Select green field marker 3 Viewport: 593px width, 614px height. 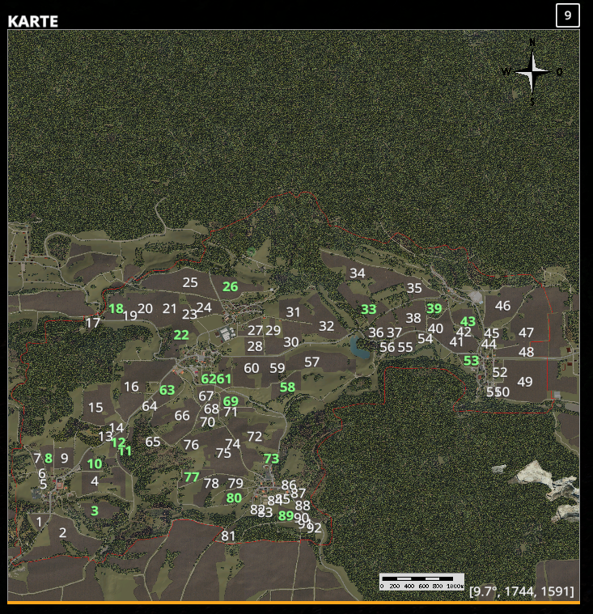pos(95,510)
